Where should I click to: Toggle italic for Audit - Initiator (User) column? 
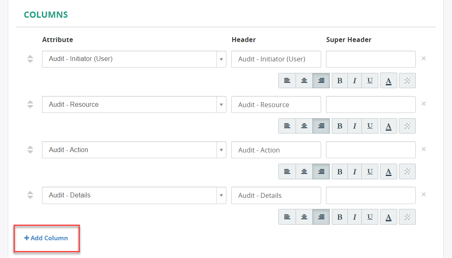[355, 80]
